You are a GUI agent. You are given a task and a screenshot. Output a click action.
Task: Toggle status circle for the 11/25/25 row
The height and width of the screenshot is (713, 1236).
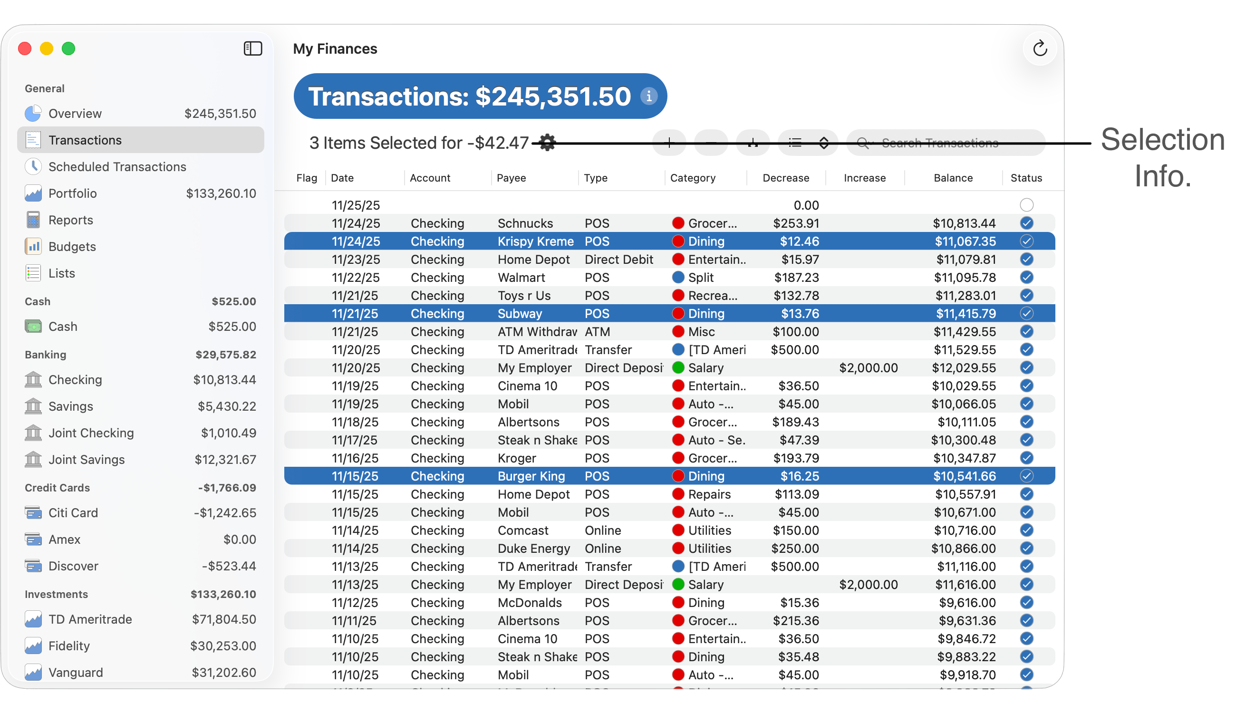click(x=1026, y=205)
